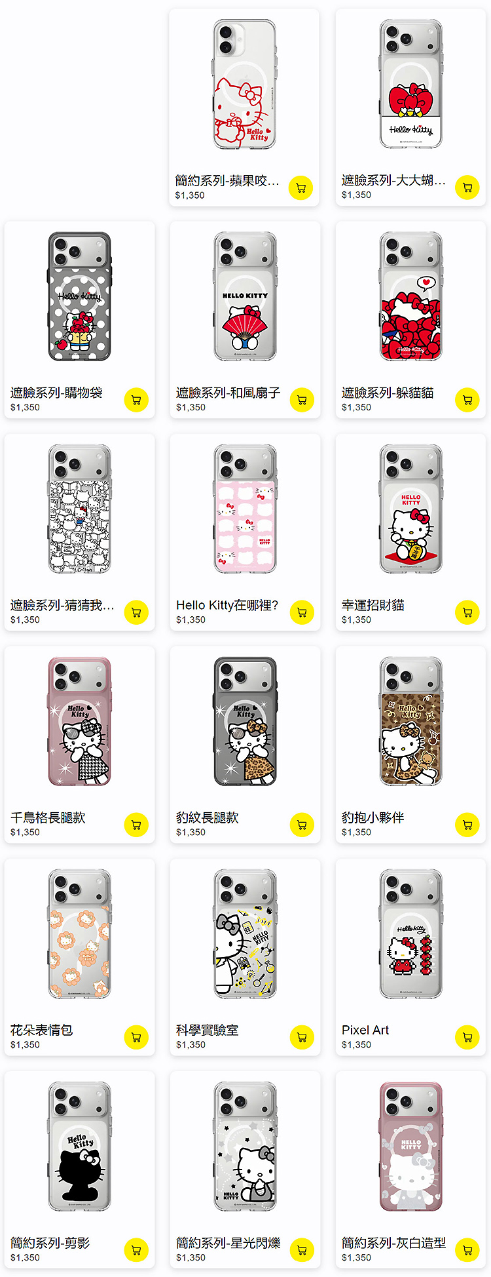Open the 花朵表情包 product title
The height and width of the screenshot is (1277, 491).
(x=42, y=1030)
